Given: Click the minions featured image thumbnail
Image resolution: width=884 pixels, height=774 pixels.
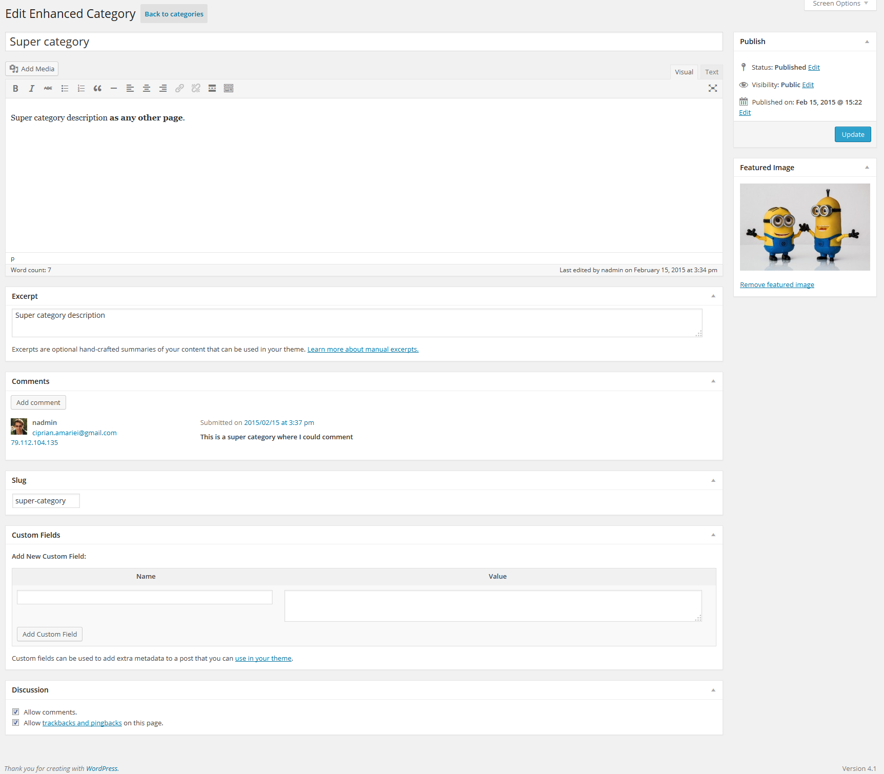Looking at the screenshot, I should (805, 227).
